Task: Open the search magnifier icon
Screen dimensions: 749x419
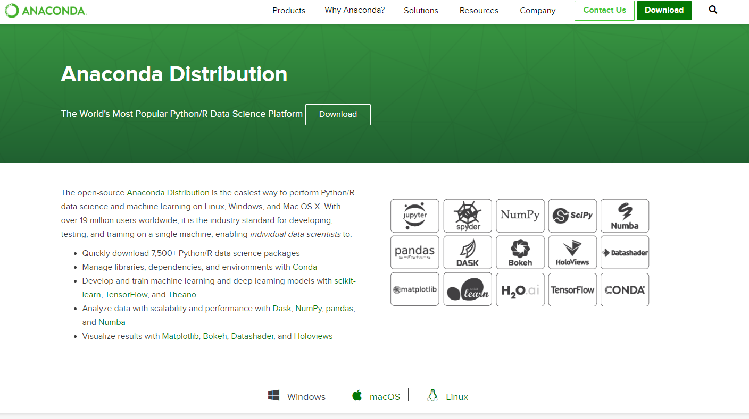Action: [x=713, y=10]
